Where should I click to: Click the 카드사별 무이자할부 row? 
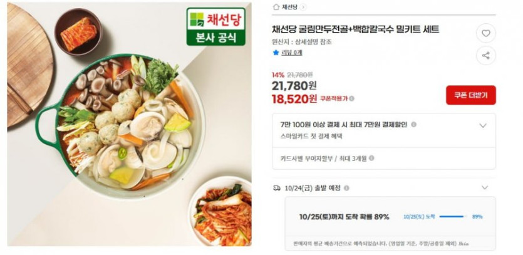point(383,159)
